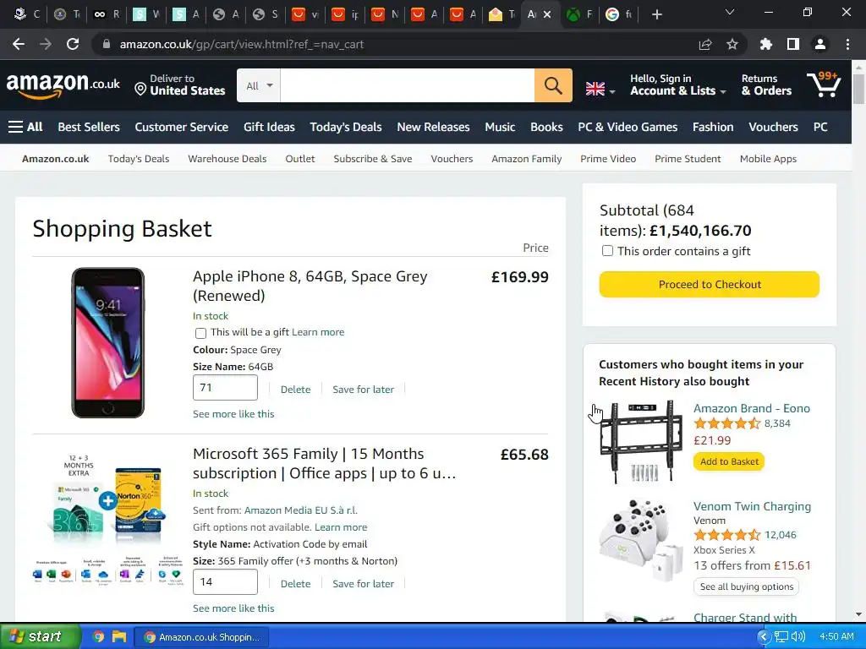Open Venom Twin Charging product link
Viewport: 866px width, 649px height.
(752, 506)
